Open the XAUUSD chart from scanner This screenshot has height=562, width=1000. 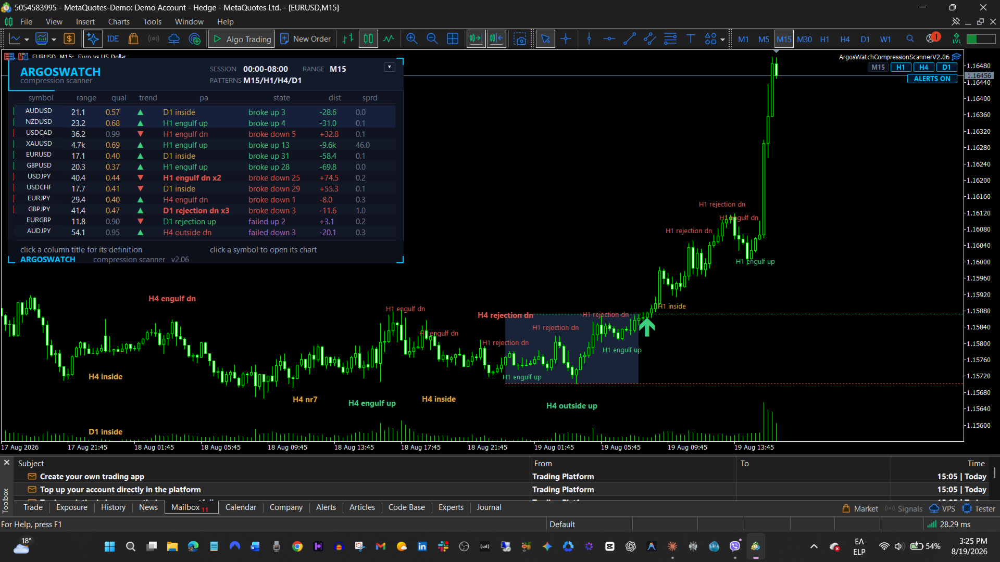click(39, 144)
